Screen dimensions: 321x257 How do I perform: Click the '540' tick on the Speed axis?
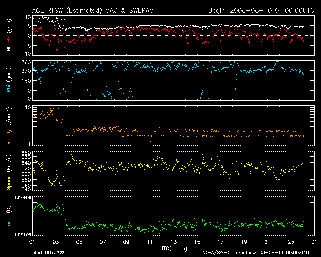tap(26, 189)
